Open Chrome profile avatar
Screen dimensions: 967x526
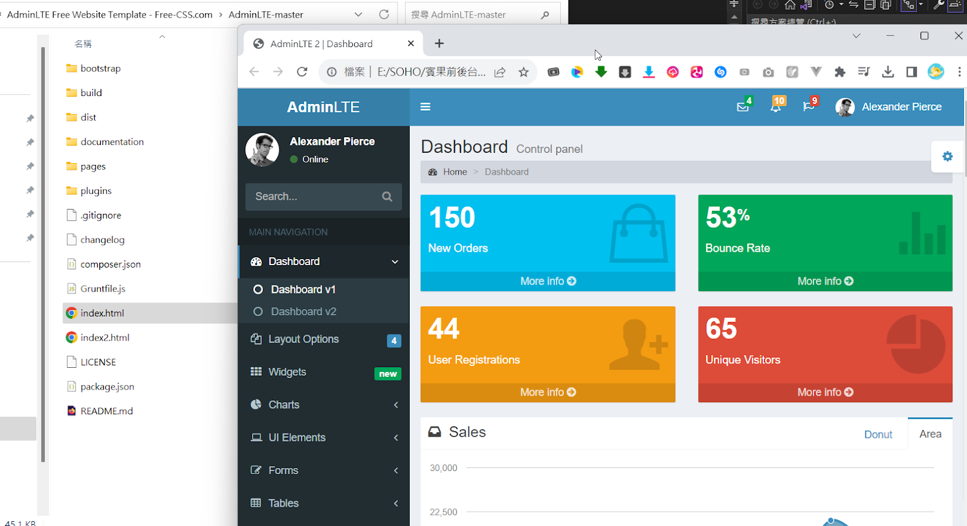click(936, 72)
